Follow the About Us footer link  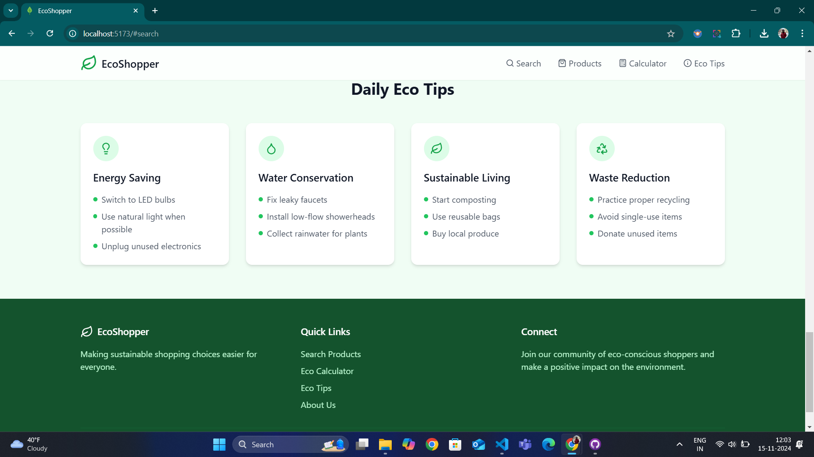[x=318, y=405]
